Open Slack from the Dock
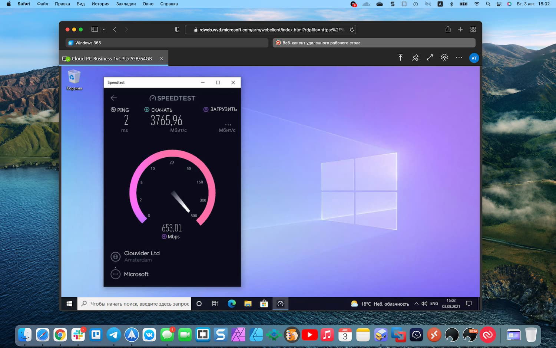Viewport: 556px width, 348px height. tap(78, 335)
